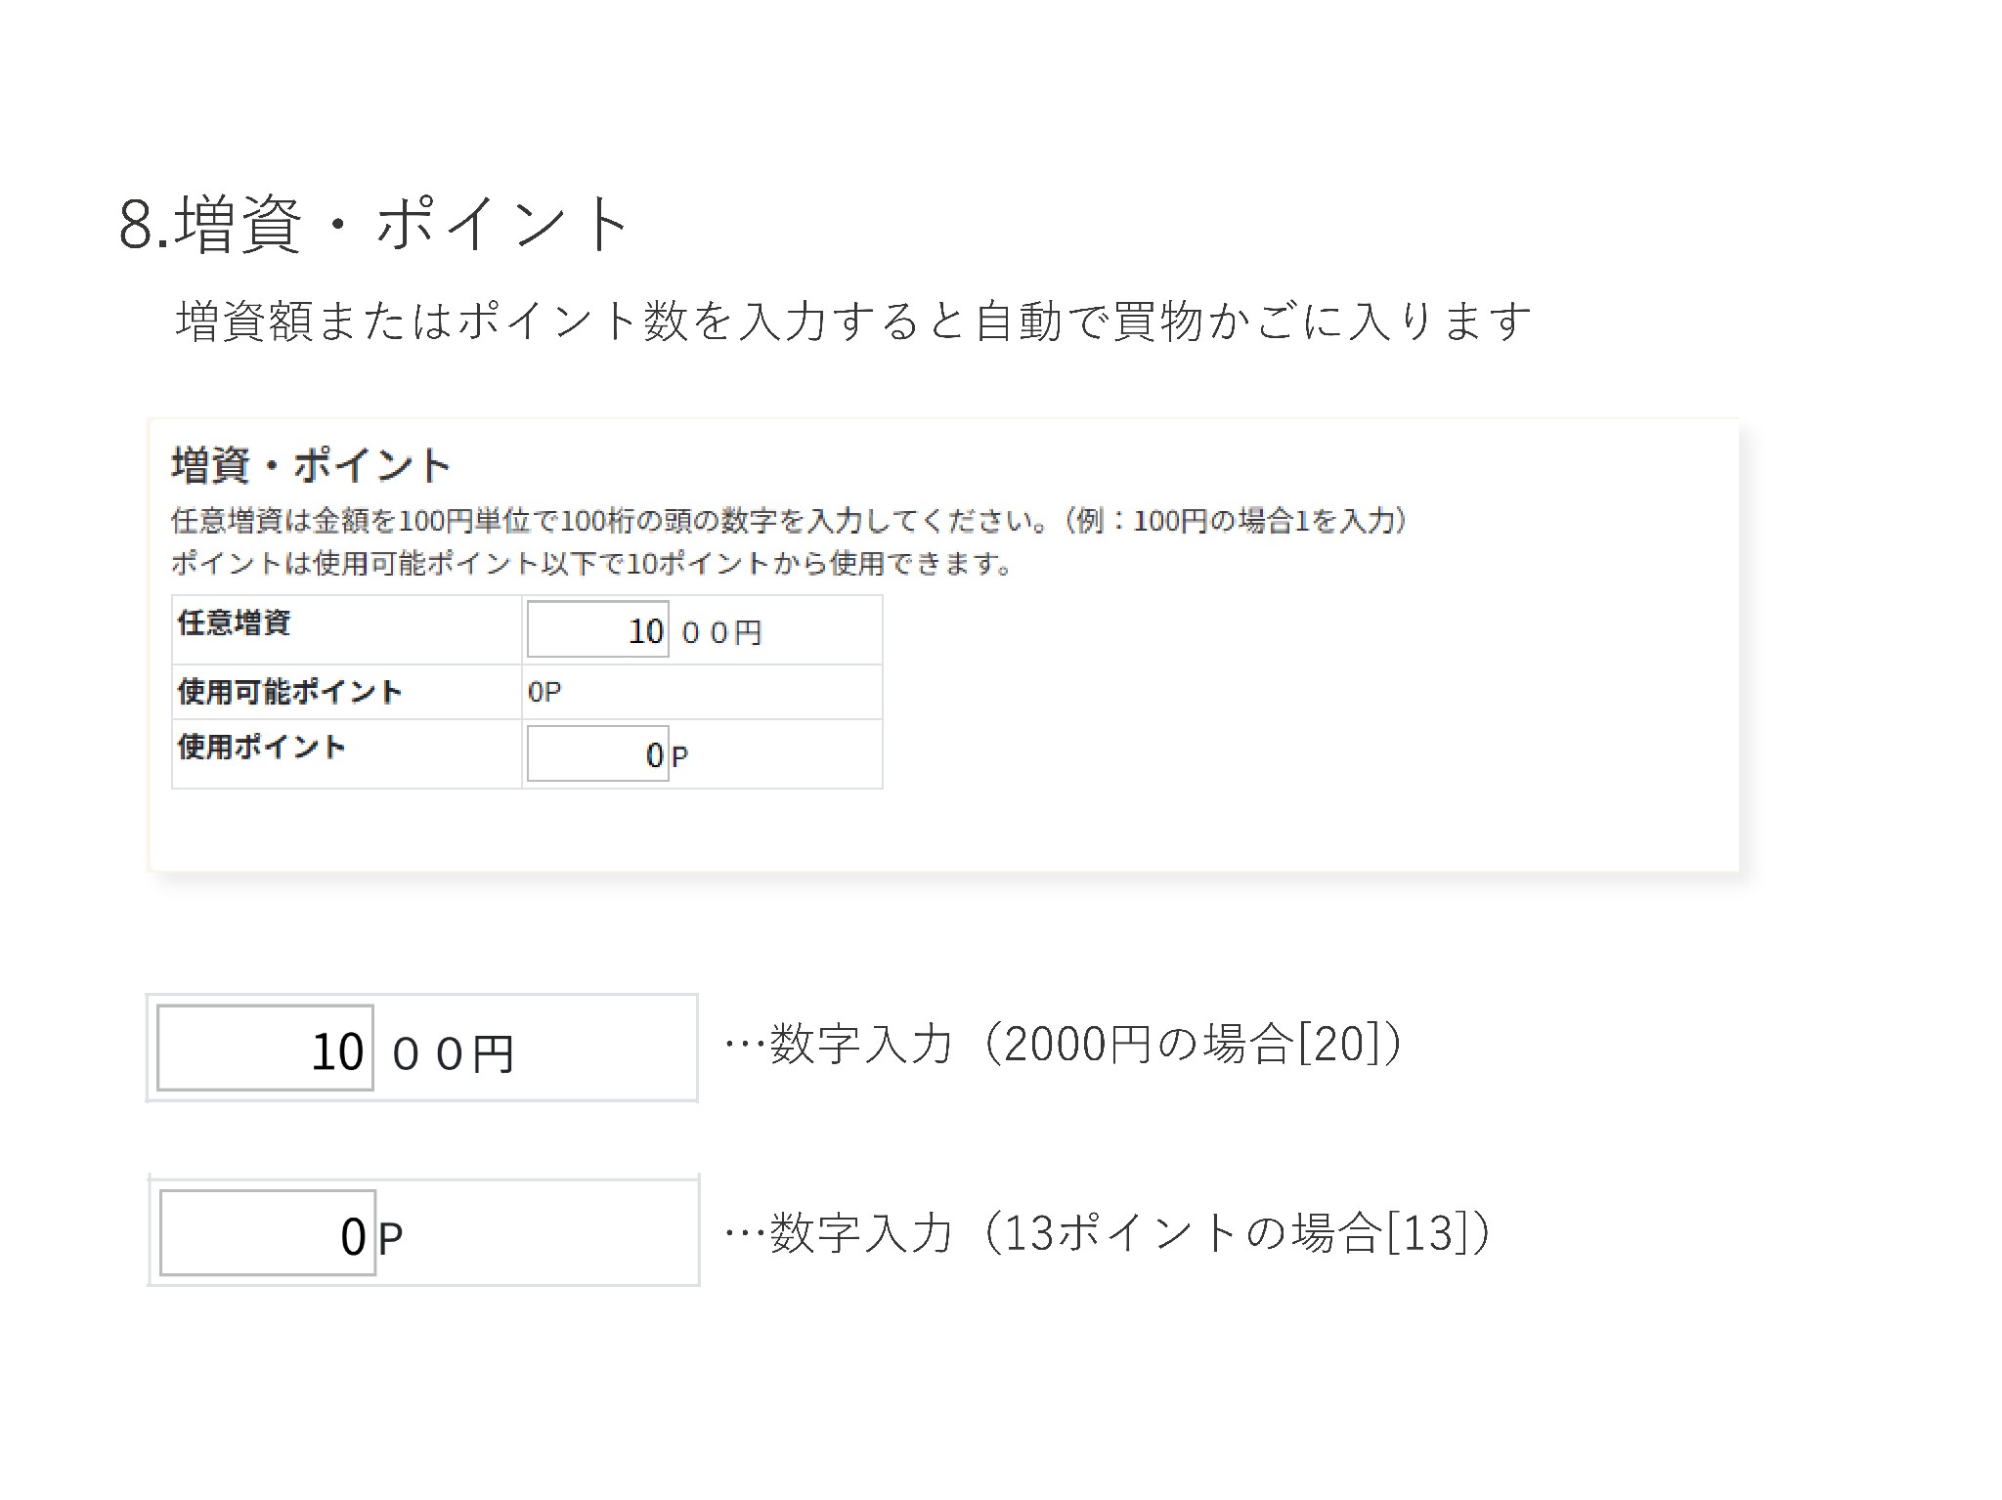Click the 任意増資 amount input in the form
The width and height of the screenshot is (2002, 1500).
coord(597,629)
